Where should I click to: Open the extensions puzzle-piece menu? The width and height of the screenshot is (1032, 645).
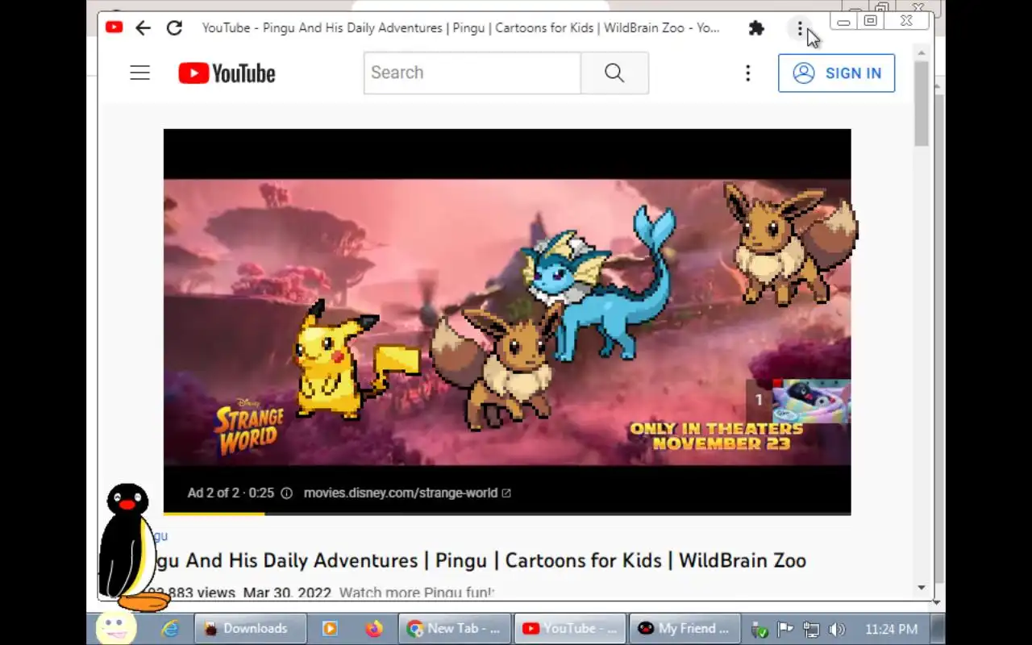(756, 28)
